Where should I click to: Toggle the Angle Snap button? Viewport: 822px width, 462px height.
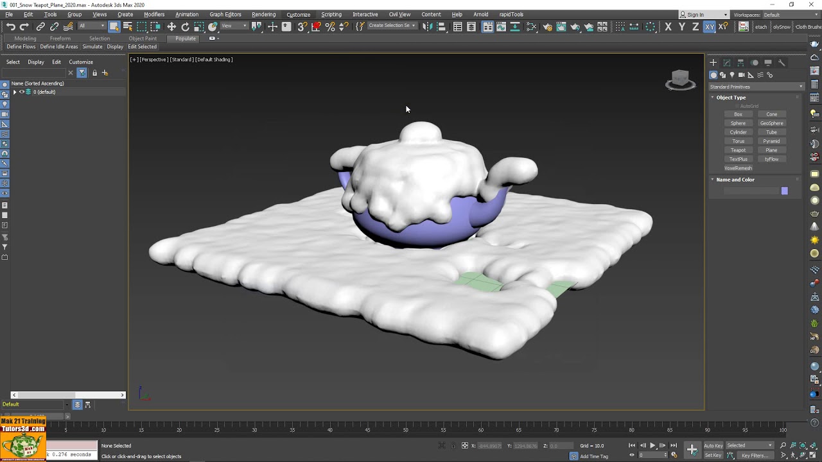tap(315, 27)
